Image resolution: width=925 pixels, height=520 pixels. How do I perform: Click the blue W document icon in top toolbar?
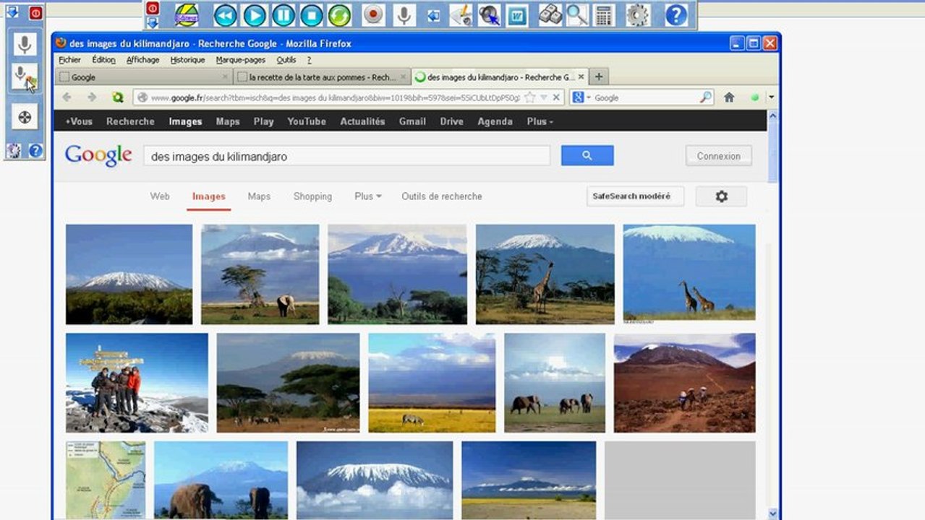point(516,14)
